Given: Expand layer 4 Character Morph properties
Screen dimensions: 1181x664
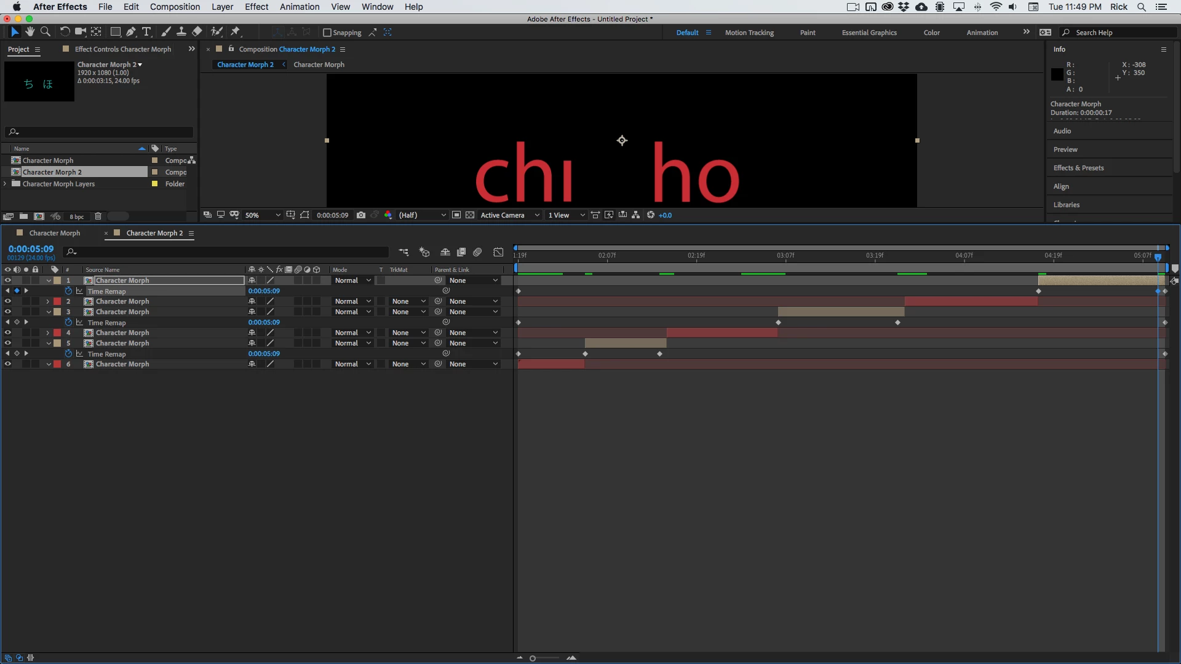Looking at the screenshot, I should tap(48, 333).
